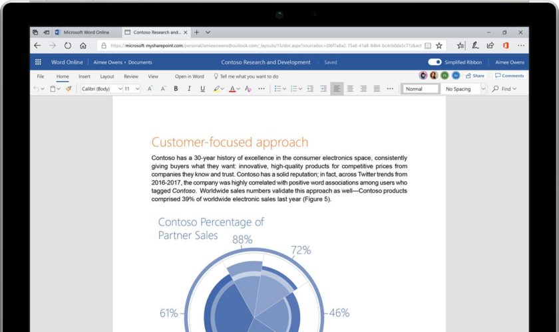The width and height of the screenshot is (559, 332).
Task: Activate the Format Painter brush
Action: point(69,89)
